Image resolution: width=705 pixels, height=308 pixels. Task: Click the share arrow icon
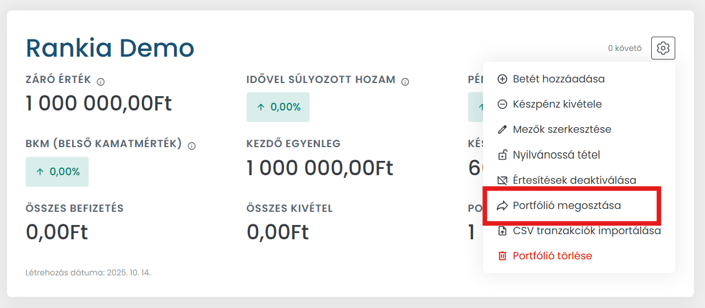tap(502, 206)
